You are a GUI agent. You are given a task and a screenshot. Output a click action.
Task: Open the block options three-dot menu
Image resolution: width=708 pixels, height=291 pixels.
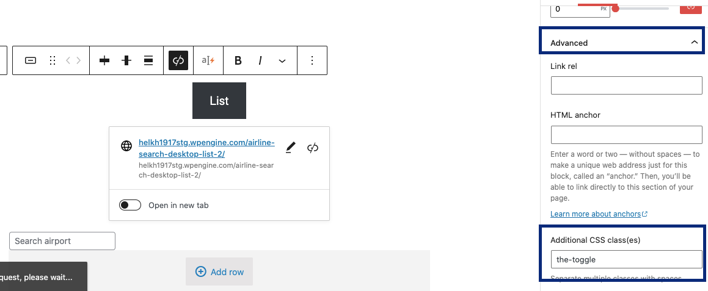[312, 60]
